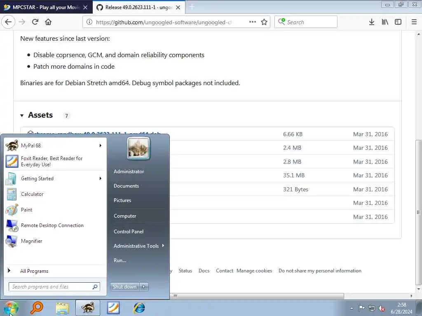Click the network tray icon
This screenshot has width=422, height=316.
point(372,308)
